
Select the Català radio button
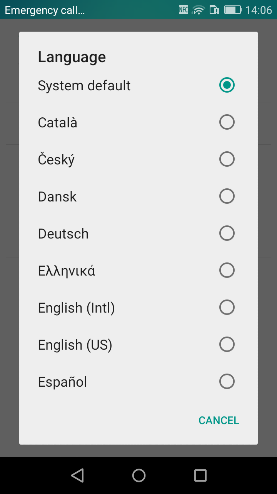click(227, 122)
